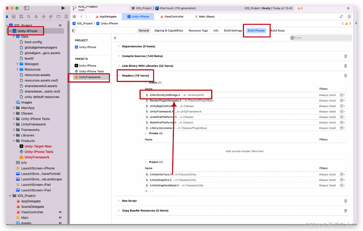Open the Build Rules tab
Image resolution: width=363 pixels, height=231 pixels.
278,30
